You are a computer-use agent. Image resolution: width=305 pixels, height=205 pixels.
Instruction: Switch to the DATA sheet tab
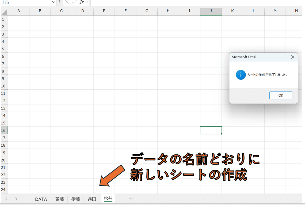click(x=41, y=199)
